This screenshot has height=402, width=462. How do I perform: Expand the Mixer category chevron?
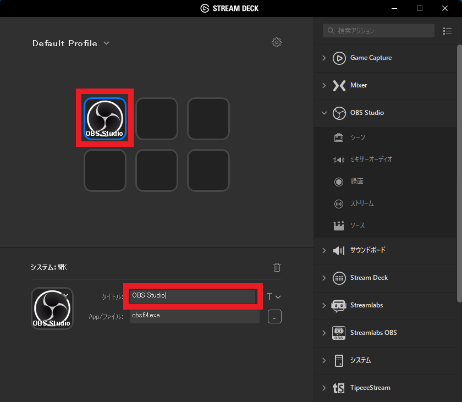click(x=324, y=85)
